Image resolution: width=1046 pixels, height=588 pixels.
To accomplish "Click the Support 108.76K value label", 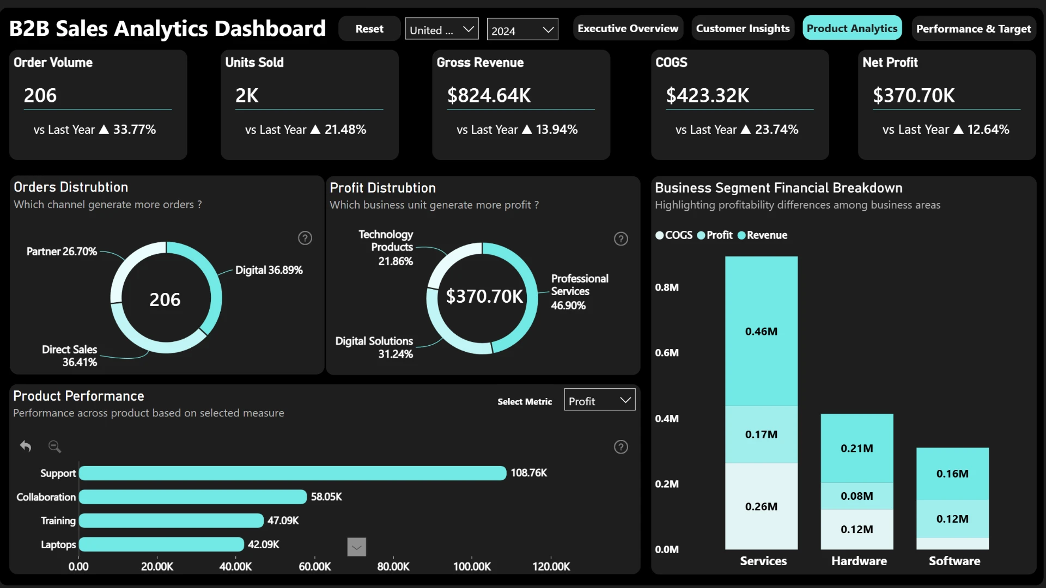I will pos(528,473).
